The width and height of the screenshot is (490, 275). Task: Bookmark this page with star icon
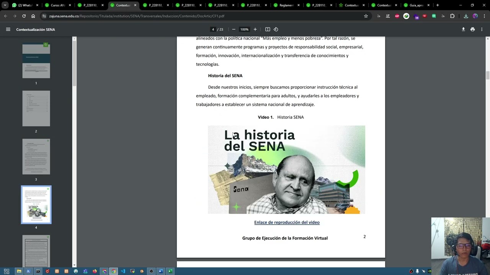[366, 16]
